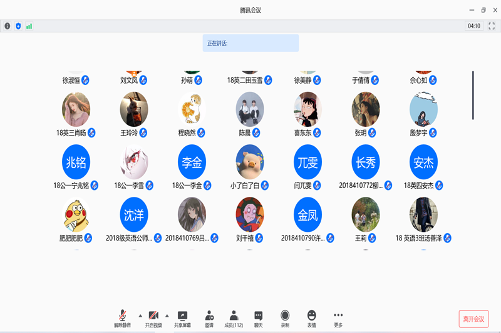
Task: Unmute the microphone
Action: (123, 319)
